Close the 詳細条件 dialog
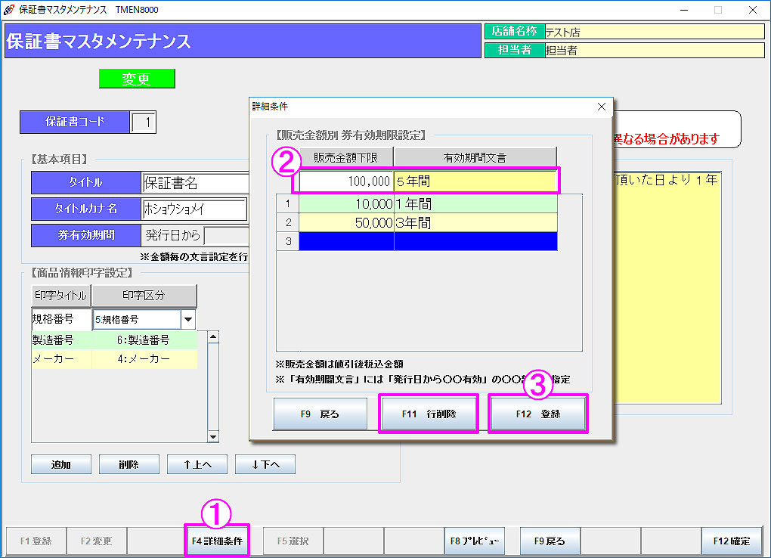 point(602,107)
